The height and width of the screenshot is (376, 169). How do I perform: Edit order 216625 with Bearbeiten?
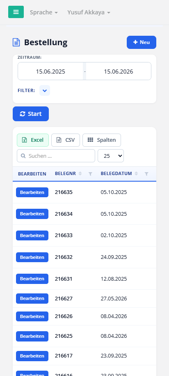[x=32, y=336]
